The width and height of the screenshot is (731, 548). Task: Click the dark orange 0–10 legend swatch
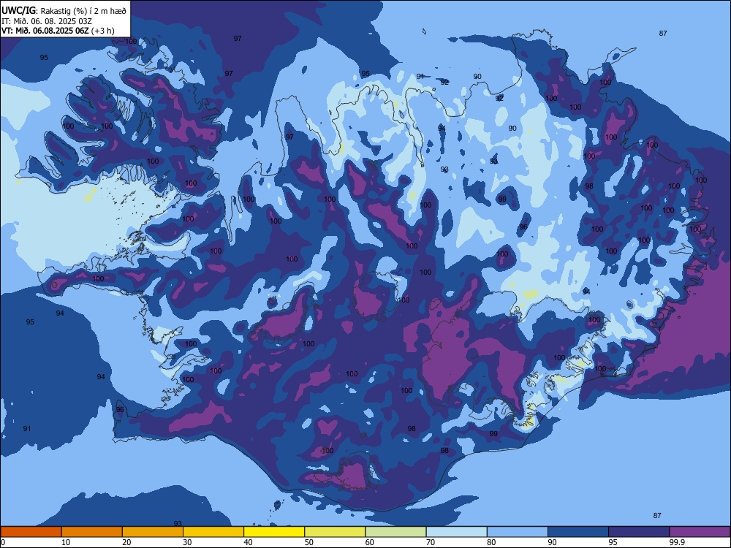pyautogui.click(x=31, y=532)
